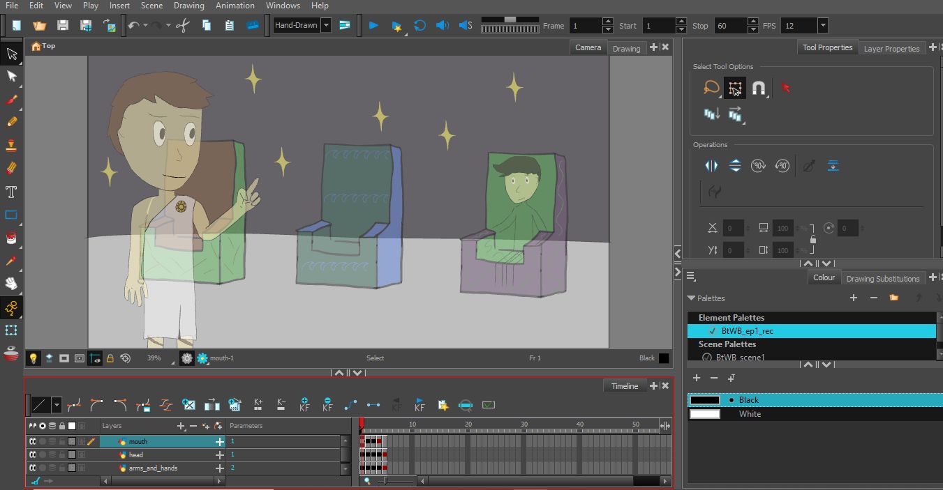Toggle visibility of arms_and_hands layer
943x490 pixels.
click(32, 468)
